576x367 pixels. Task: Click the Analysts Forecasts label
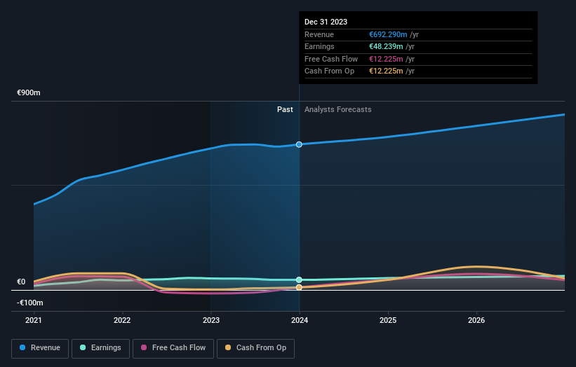click(338, 109)
